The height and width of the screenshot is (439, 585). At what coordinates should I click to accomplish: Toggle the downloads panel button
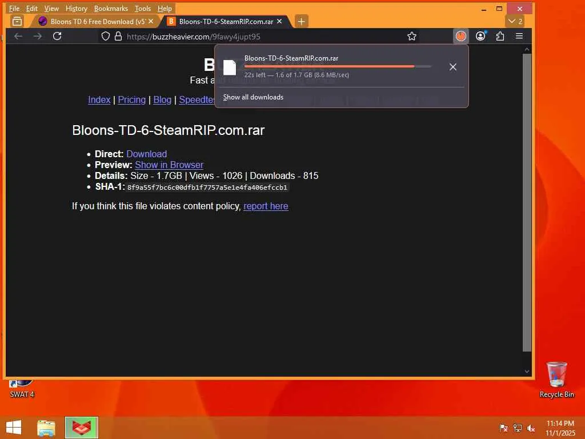tap(461, 36)
